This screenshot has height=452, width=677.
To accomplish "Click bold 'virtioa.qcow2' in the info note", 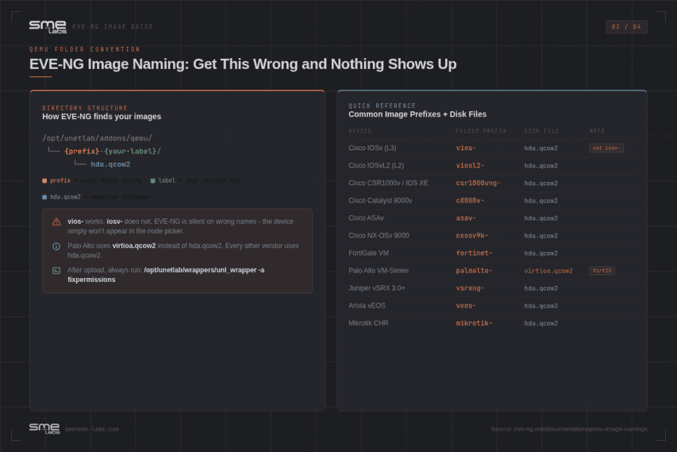I will coord(134,246).
